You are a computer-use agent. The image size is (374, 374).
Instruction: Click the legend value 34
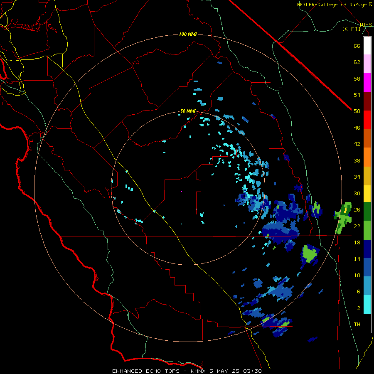click(357, 177)
